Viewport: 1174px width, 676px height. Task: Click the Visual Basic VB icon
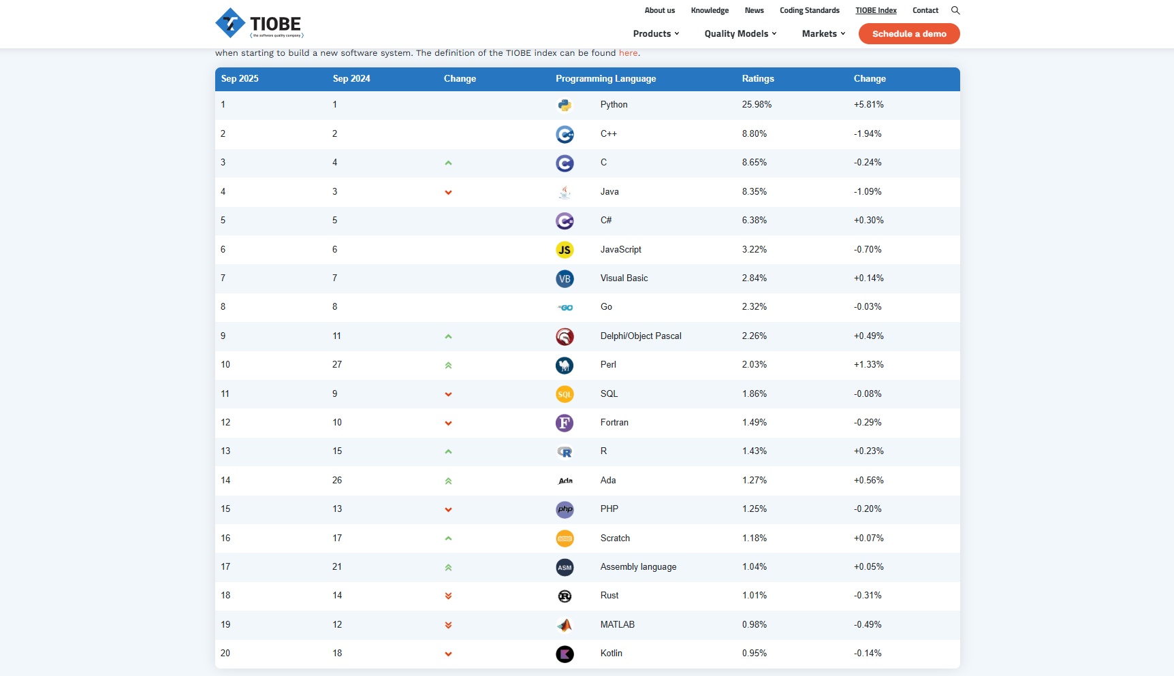point(565,278)
